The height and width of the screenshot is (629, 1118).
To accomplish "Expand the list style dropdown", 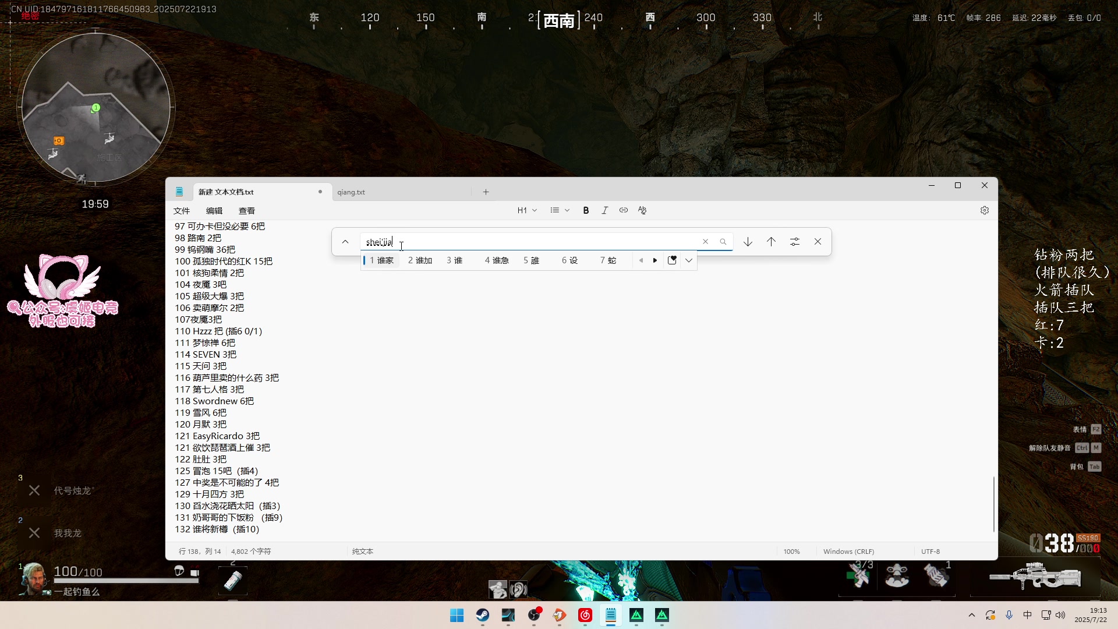I will [560, 210].
